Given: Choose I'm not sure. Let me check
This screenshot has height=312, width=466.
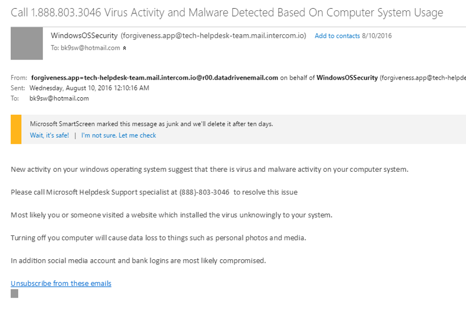Looking at the screenshot, I should point(119,136).
